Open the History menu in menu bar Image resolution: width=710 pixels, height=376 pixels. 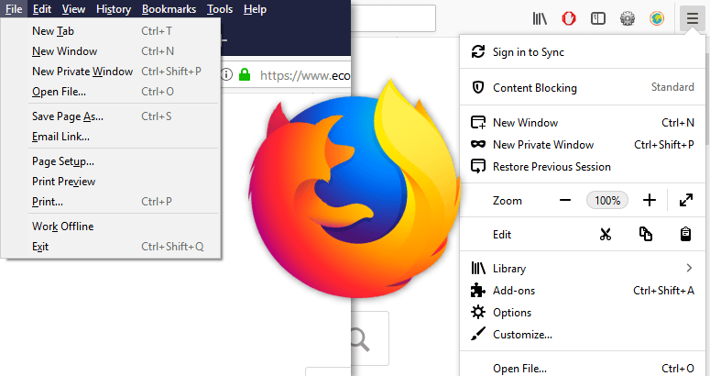[114, 9]
